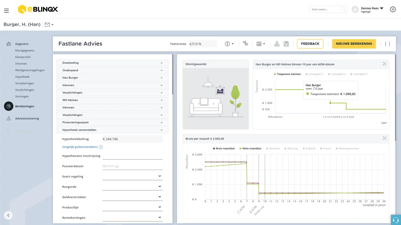This screenshot has height=225, width=401.
Task: Collapse the Hypotheek samenstellen section
Action: click(113, 130)
